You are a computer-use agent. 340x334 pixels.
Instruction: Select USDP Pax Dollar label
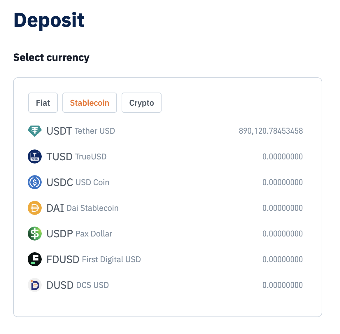(79, 234)
